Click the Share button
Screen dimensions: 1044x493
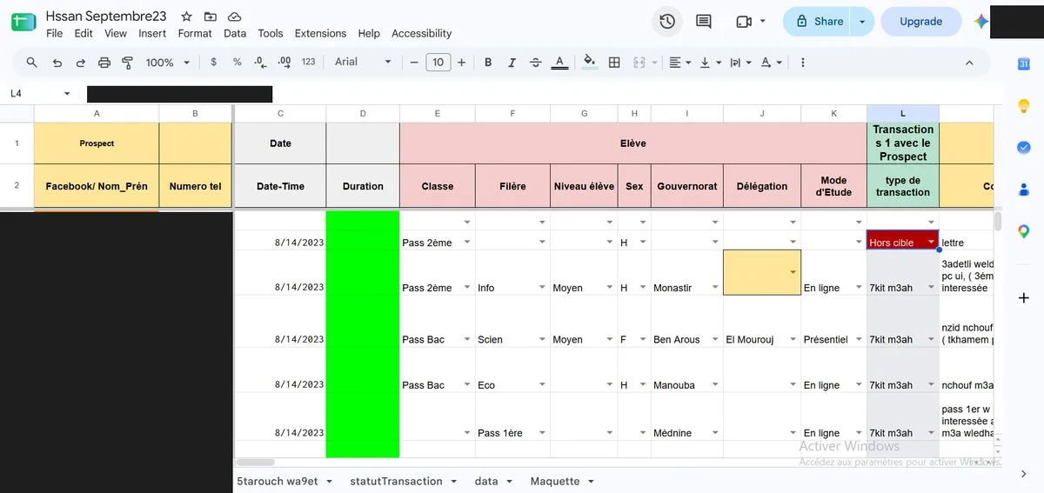(x=818, y=22)
